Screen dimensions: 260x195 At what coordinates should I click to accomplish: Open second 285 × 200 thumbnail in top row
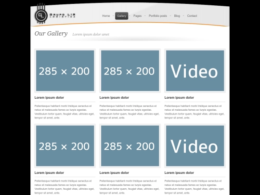pos(130,71)
